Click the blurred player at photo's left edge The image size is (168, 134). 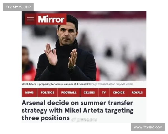(x=28, y=64)
